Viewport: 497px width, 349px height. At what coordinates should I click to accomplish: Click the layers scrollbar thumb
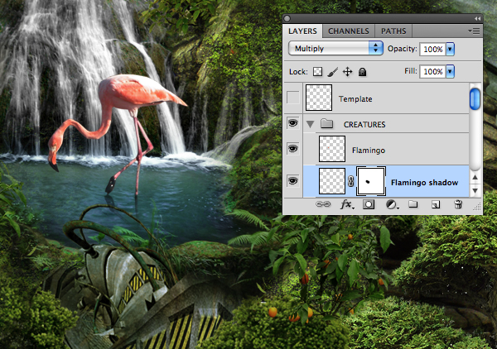point(475,99)
